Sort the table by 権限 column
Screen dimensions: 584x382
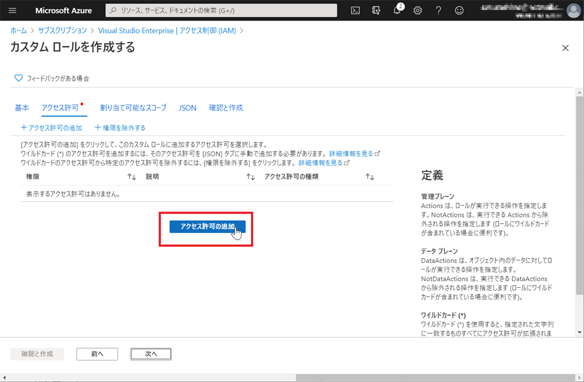[131, 177]
